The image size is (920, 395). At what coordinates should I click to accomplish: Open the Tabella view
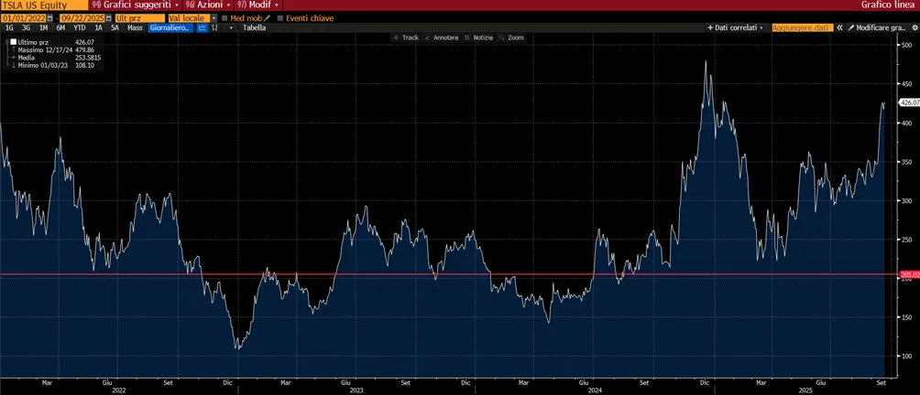254,27
